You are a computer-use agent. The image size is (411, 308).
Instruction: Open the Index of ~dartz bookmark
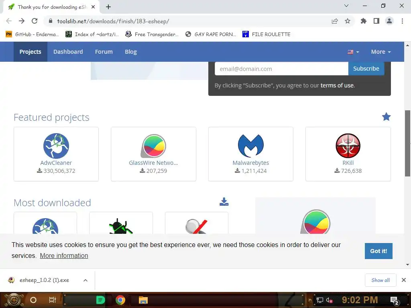point(92,34)
